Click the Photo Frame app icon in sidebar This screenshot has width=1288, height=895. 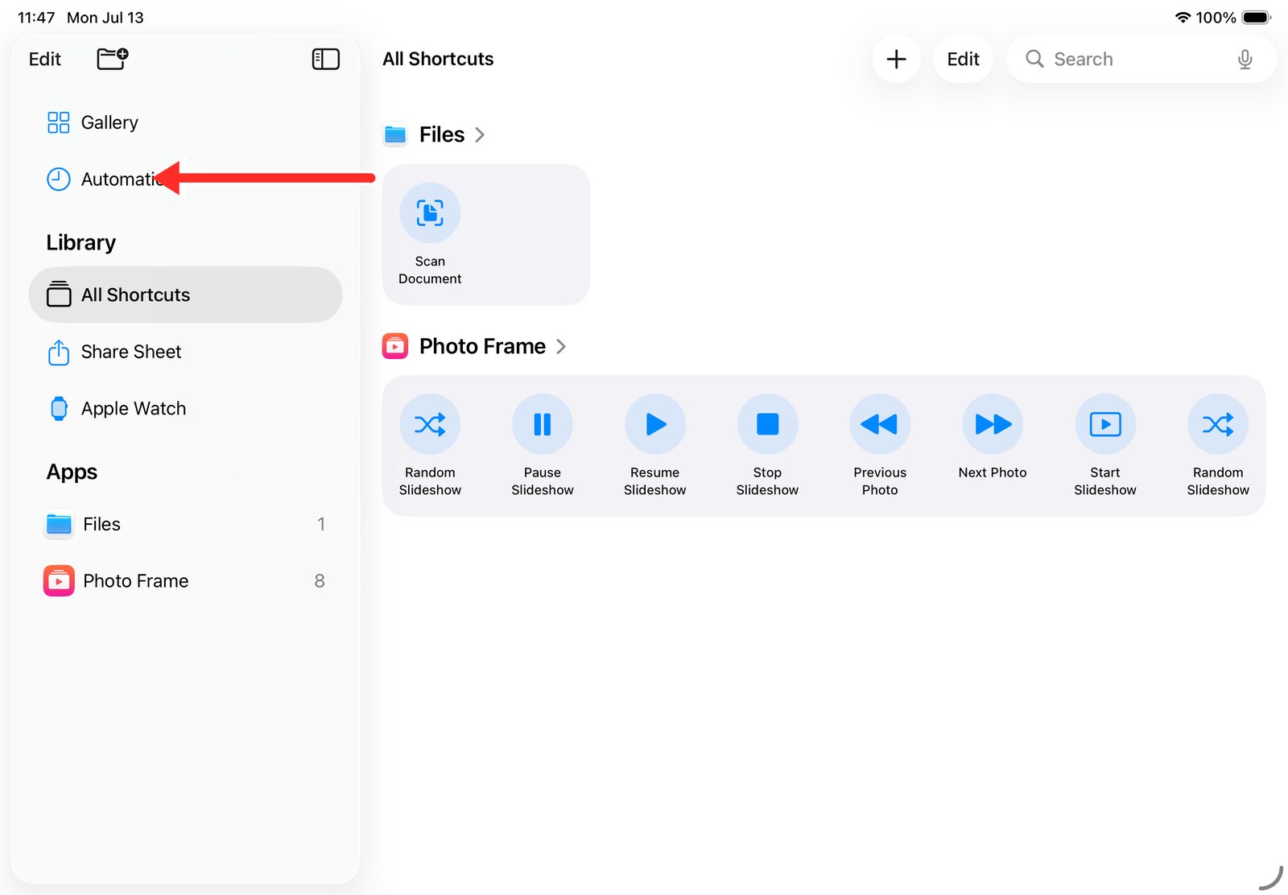(59, 581)
